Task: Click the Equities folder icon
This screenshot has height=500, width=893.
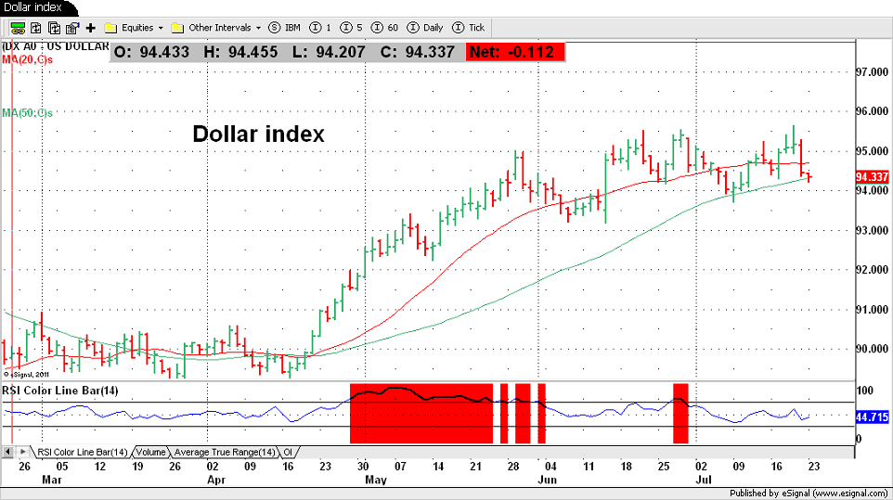Action: coord(111,28)
